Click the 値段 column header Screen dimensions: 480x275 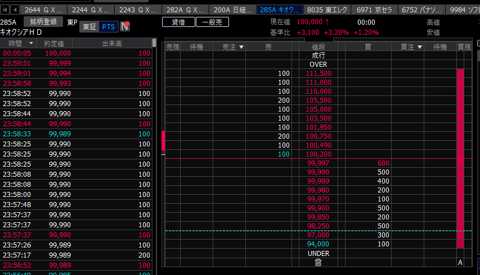318,47
